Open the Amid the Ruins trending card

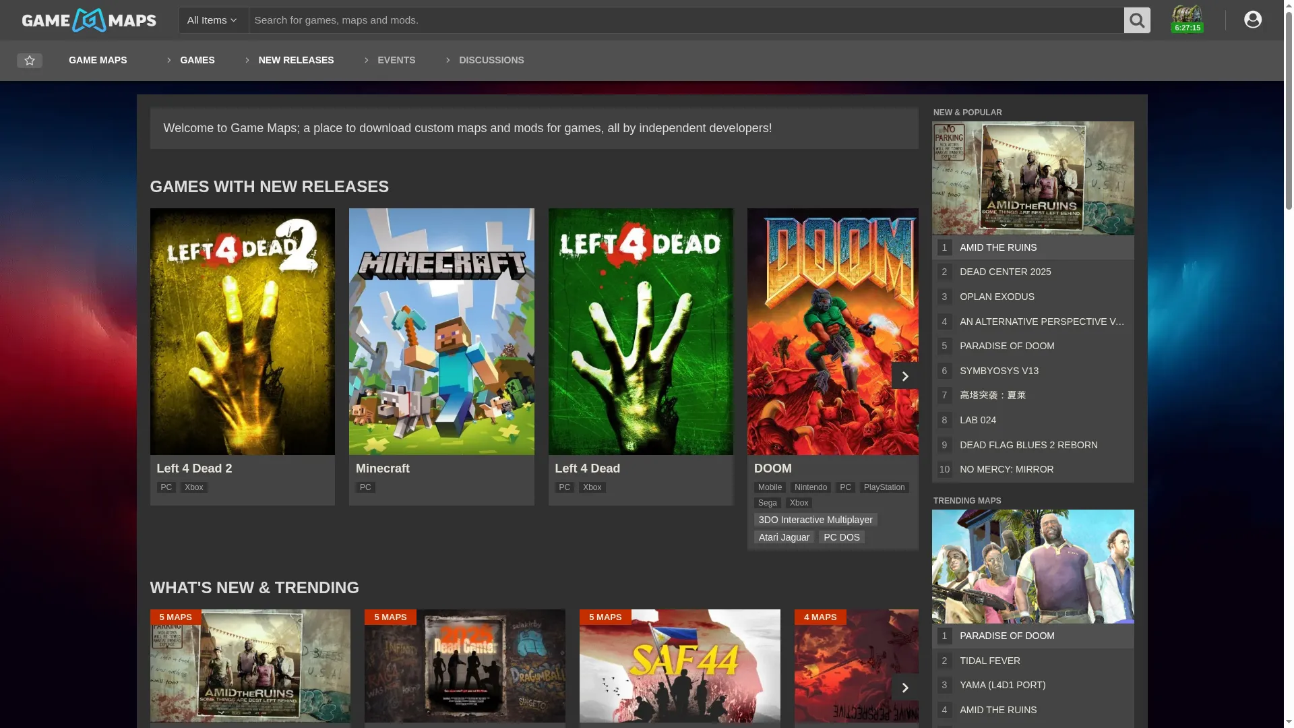250,666
